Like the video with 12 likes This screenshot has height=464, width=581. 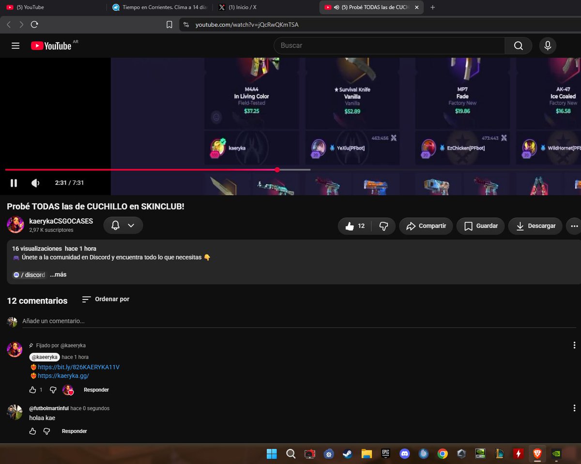pyautogui.click(x=355, y=226)
